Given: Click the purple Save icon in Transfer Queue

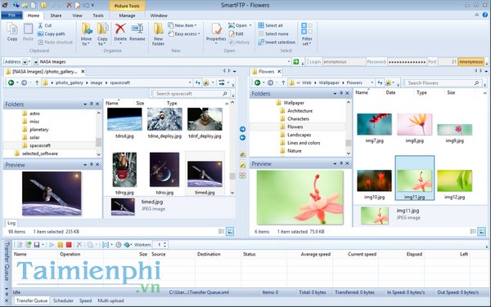Looking at the screenshot, I should [x=37, y=244].
